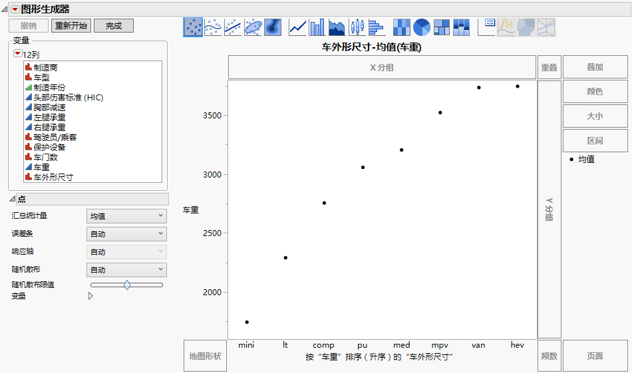Click the 3500 Y axis tick label
Viewport: 632px width, 373px height.
coord(212,115)
